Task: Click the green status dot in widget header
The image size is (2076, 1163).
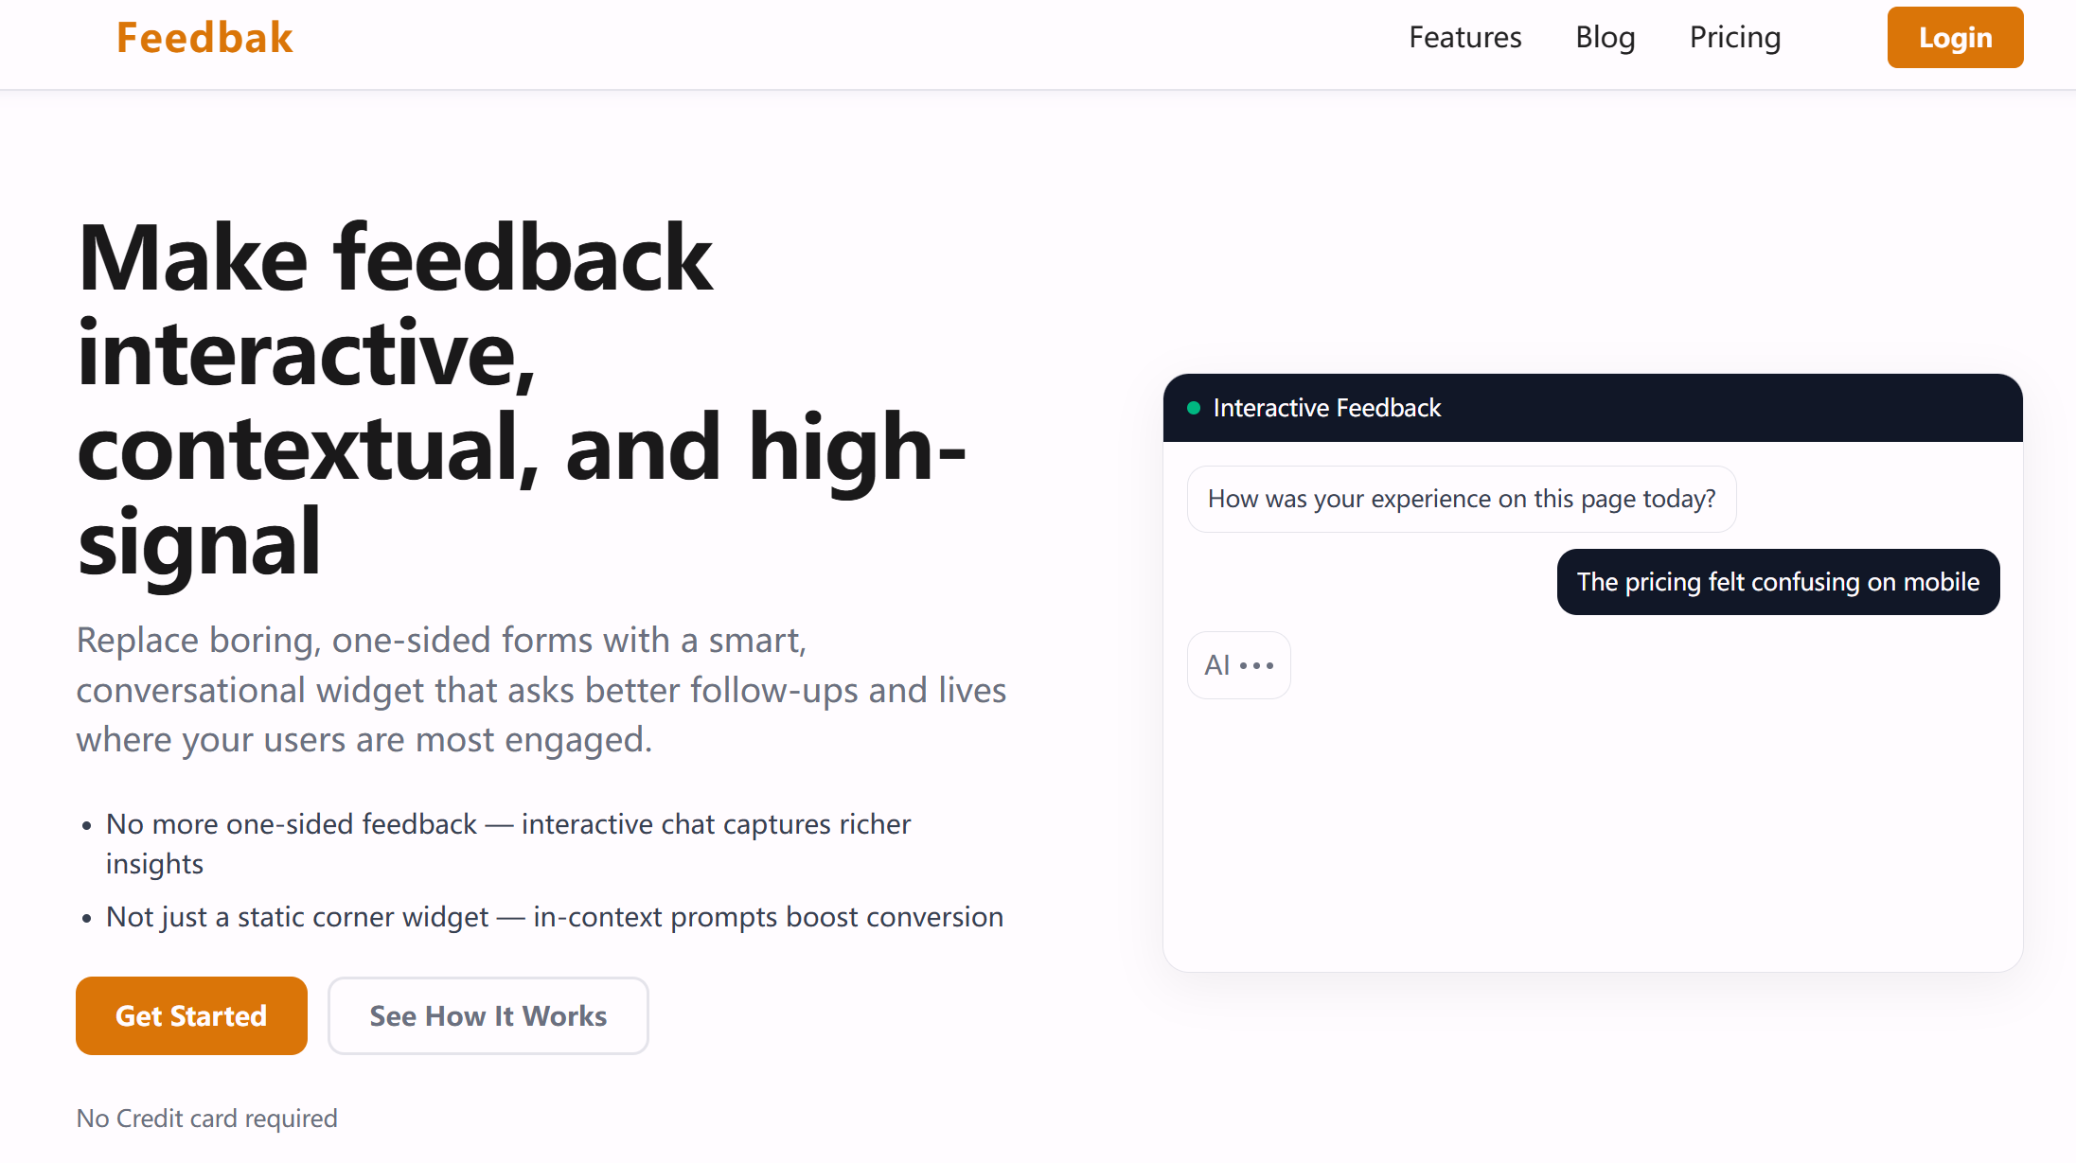Action: pos(1194,408)
